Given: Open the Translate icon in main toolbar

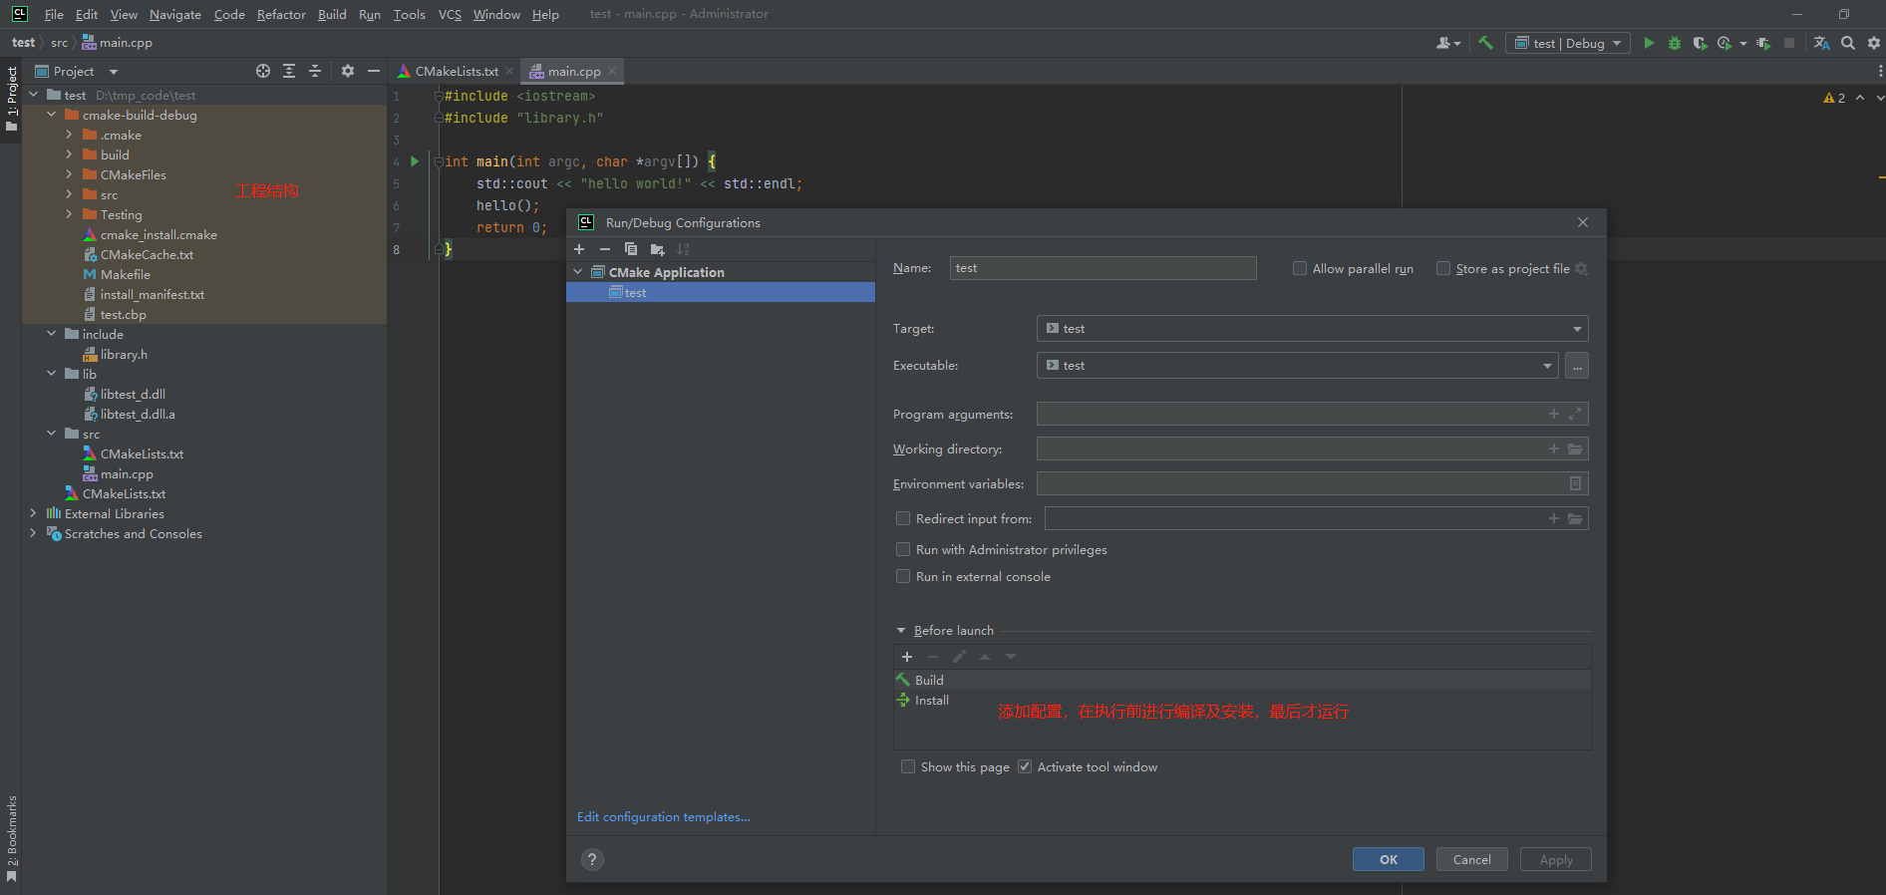Looking at the screenshot, I should [x=1821, y=43].
